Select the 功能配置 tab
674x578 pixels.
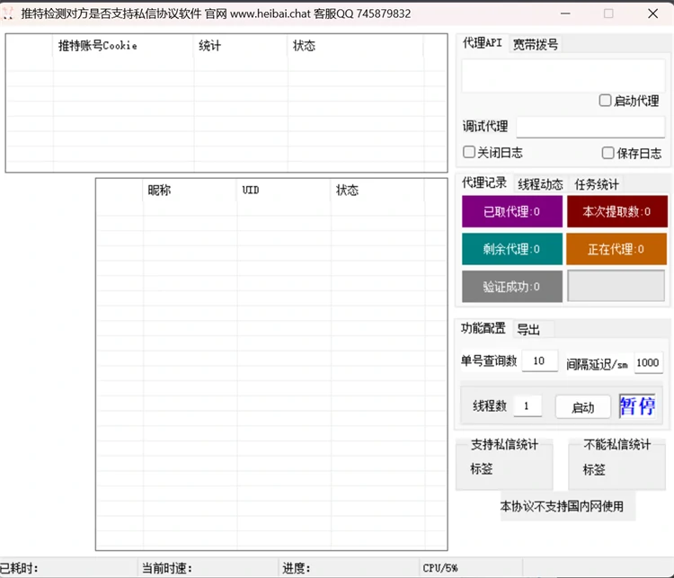tap(483, 328)
